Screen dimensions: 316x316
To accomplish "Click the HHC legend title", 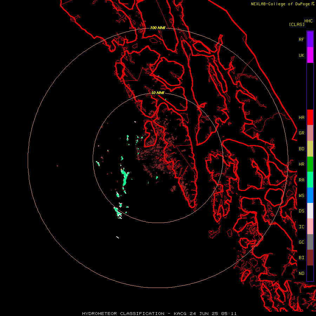I will point(308,21).
